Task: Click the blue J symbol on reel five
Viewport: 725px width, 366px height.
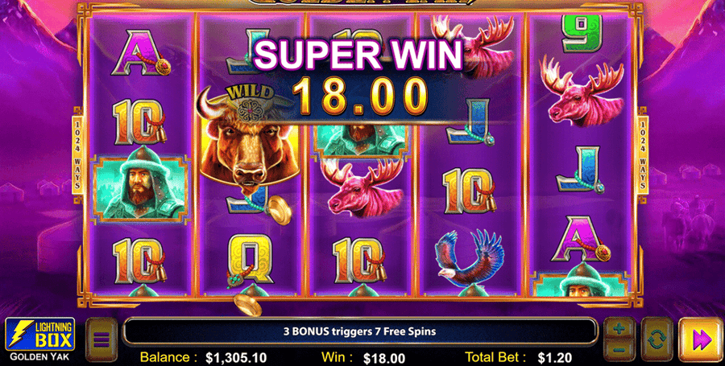Action: point(579,169)
